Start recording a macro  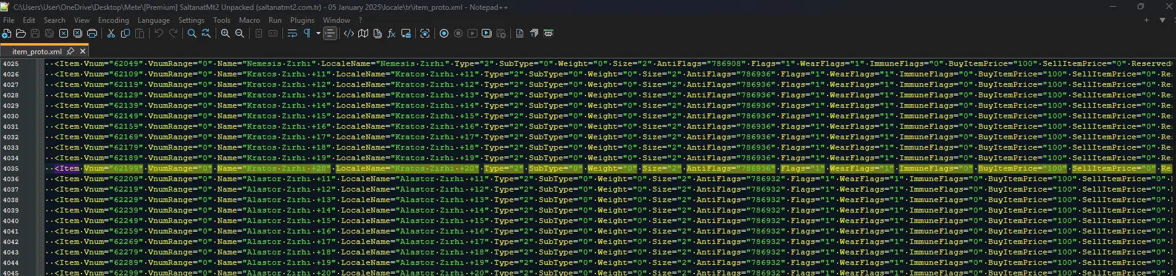click(444, 33)
